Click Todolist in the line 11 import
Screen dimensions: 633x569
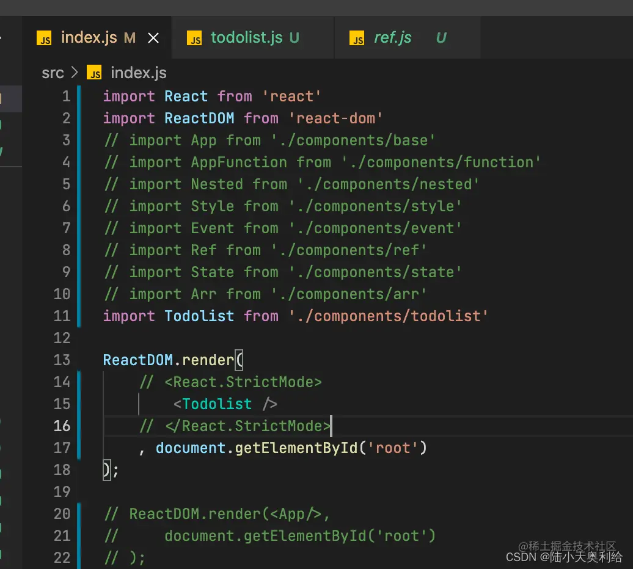click(x=199, y=316)
